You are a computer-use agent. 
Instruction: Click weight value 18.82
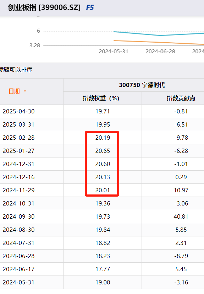click(x=103, y=243)
